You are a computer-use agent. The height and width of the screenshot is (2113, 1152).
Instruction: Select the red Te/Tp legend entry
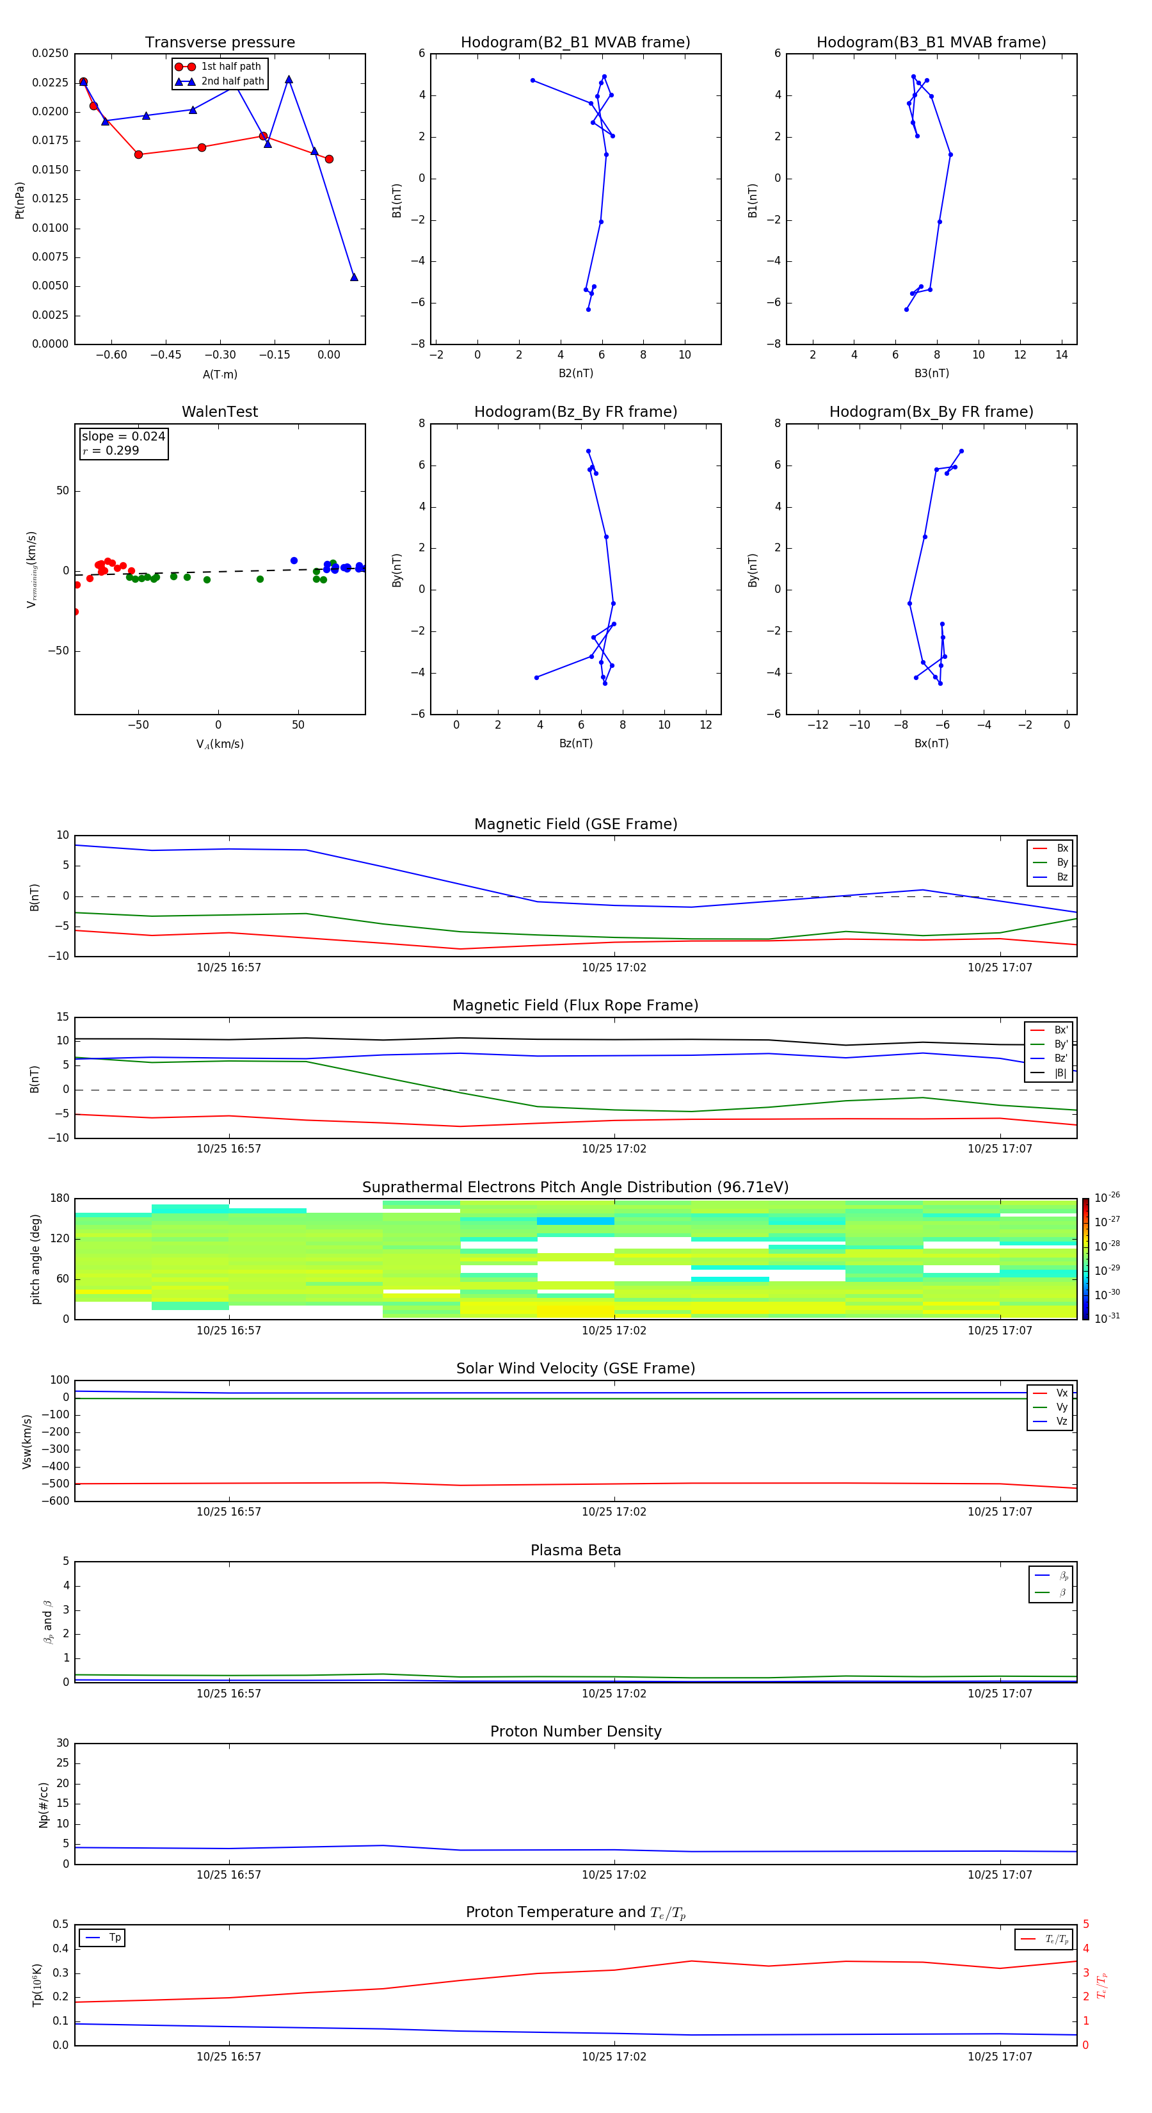[1044, 1940]
